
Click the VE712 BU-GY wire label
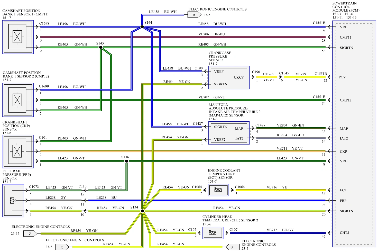coord(280,230)
